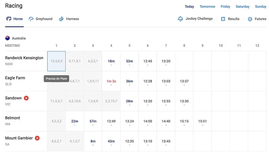The height and width of the screenshot is (155, 269).
Task: Click the Futures icon
Action: click(250, 19)
